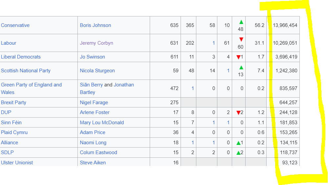Viewport: 328px width, 185px height.
Task: Open the Labour party link
Action: [x=9, y=43]
